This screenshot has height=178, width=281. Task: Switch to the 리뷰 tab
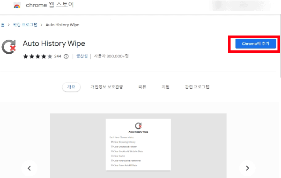pyautogui.click(x=142, y=87)
